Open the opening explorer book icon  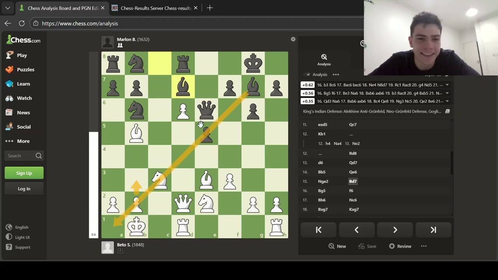[447, 111]
